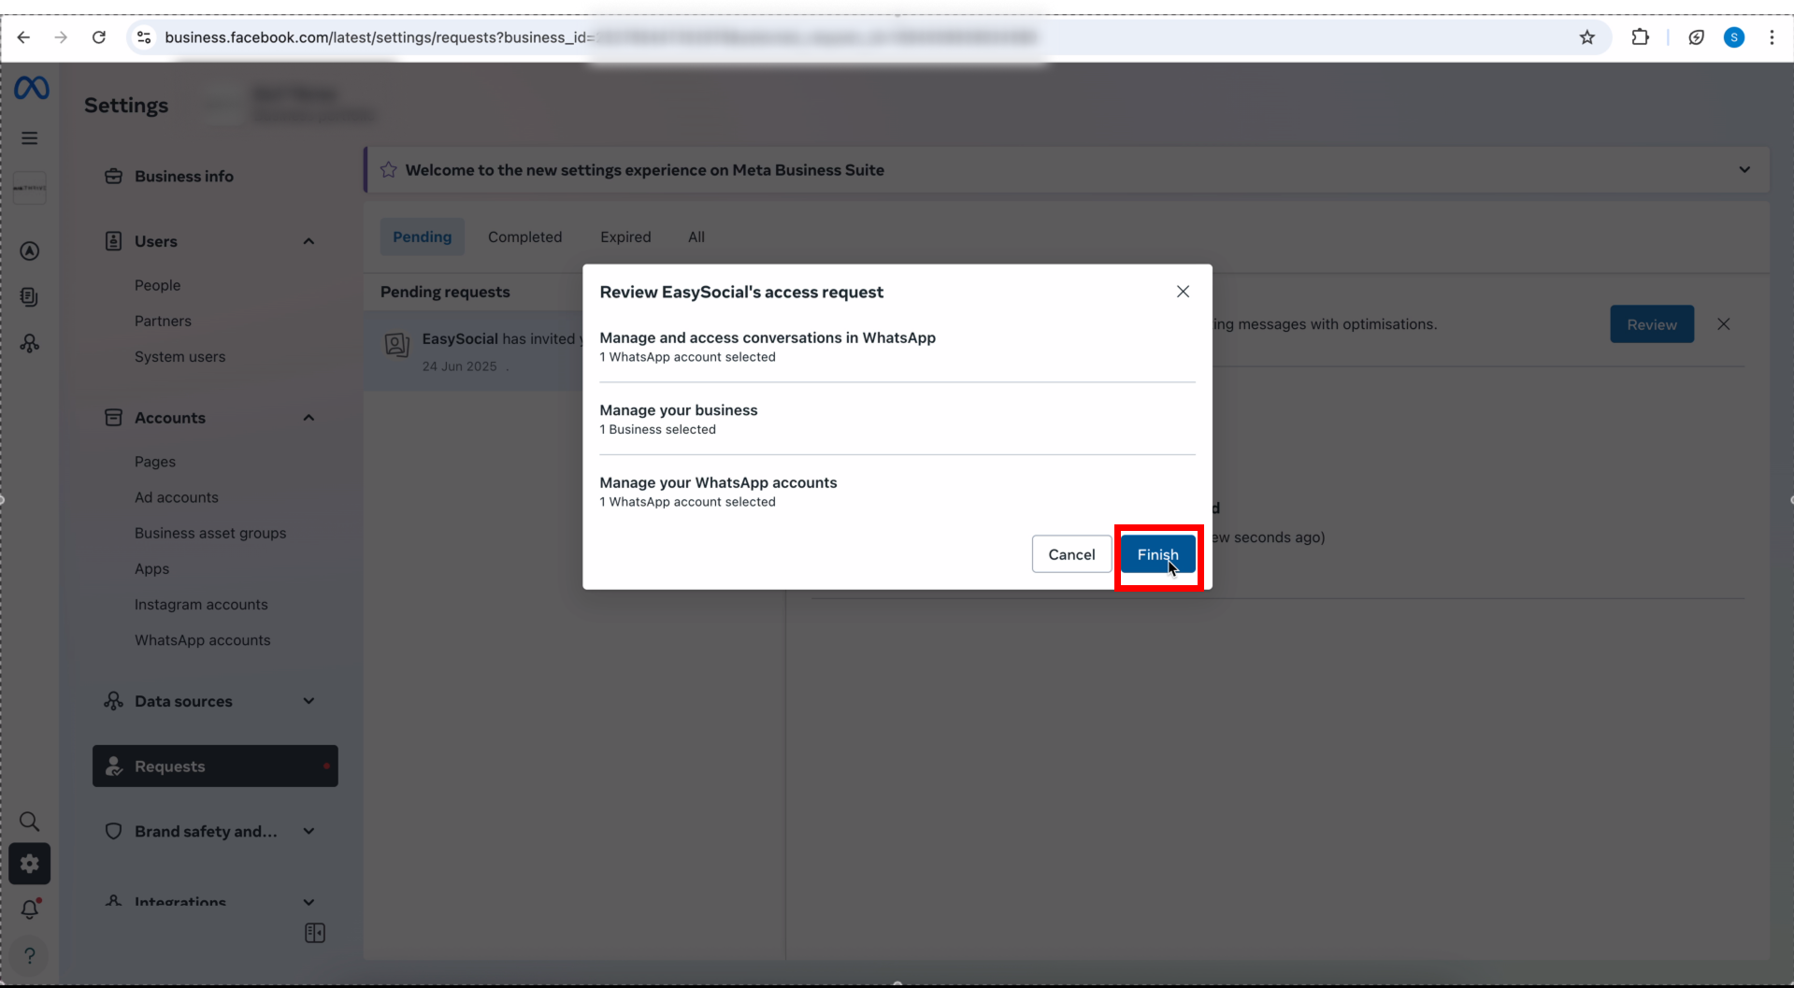The width and height of the screenshot is (1794, 988).
Task: Open Business asset groups
Action: 210,533
